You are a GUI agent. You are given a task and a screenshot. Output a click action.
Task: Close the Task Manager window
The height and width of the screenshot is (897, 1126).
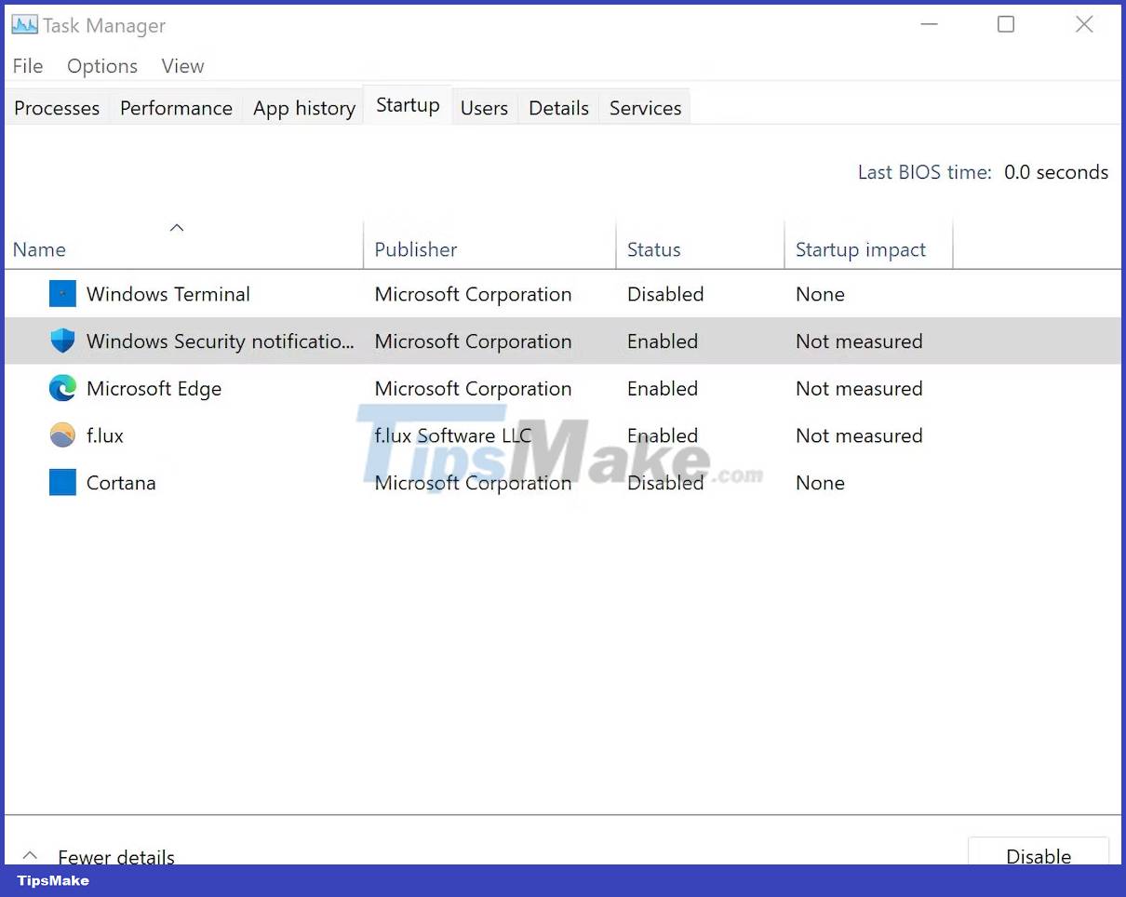1084,24
